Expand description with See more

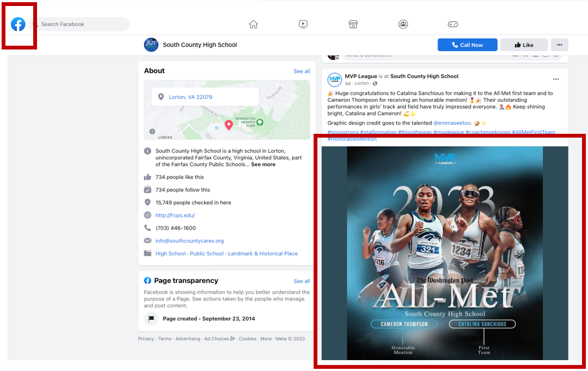coord(264,164)
